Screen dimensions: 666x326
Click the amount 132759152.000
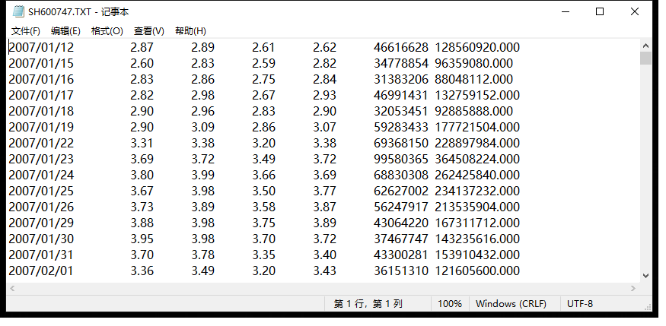coord(477,96)
